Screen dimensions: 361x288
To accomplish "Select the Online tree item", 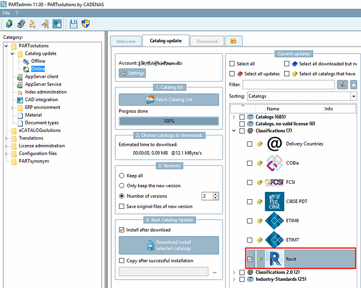I will pyautogui.click(x=38, y=69).
